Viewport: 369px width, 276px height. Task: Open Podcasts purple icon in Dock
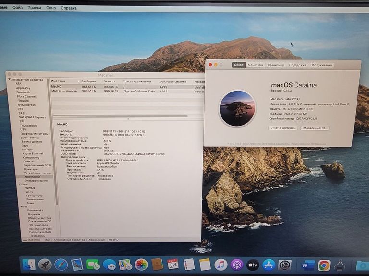(x=237, y=265)
